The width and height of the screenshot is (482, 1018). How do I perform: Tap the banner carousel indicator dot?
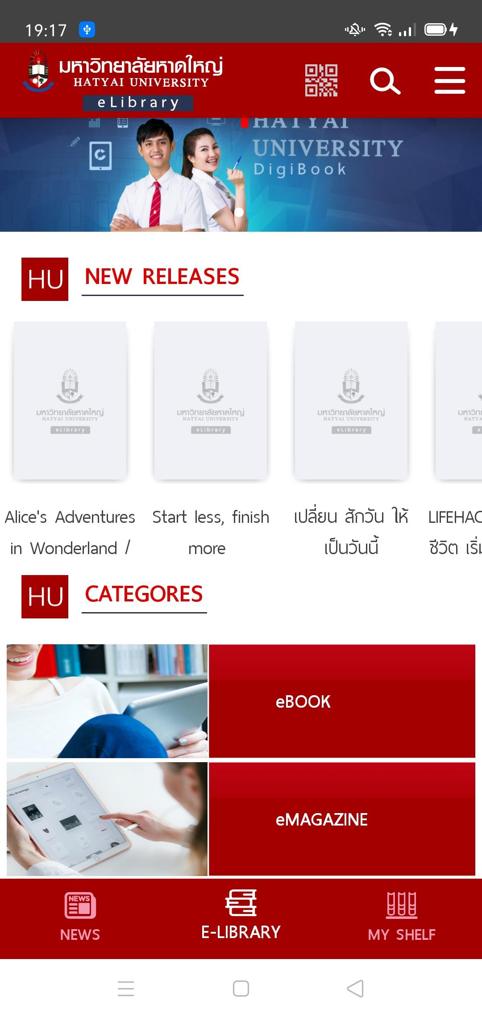tap(239, 212)
